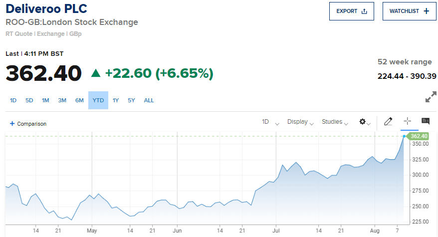Switch to the 1Y range tab

(x=116, y=100)
